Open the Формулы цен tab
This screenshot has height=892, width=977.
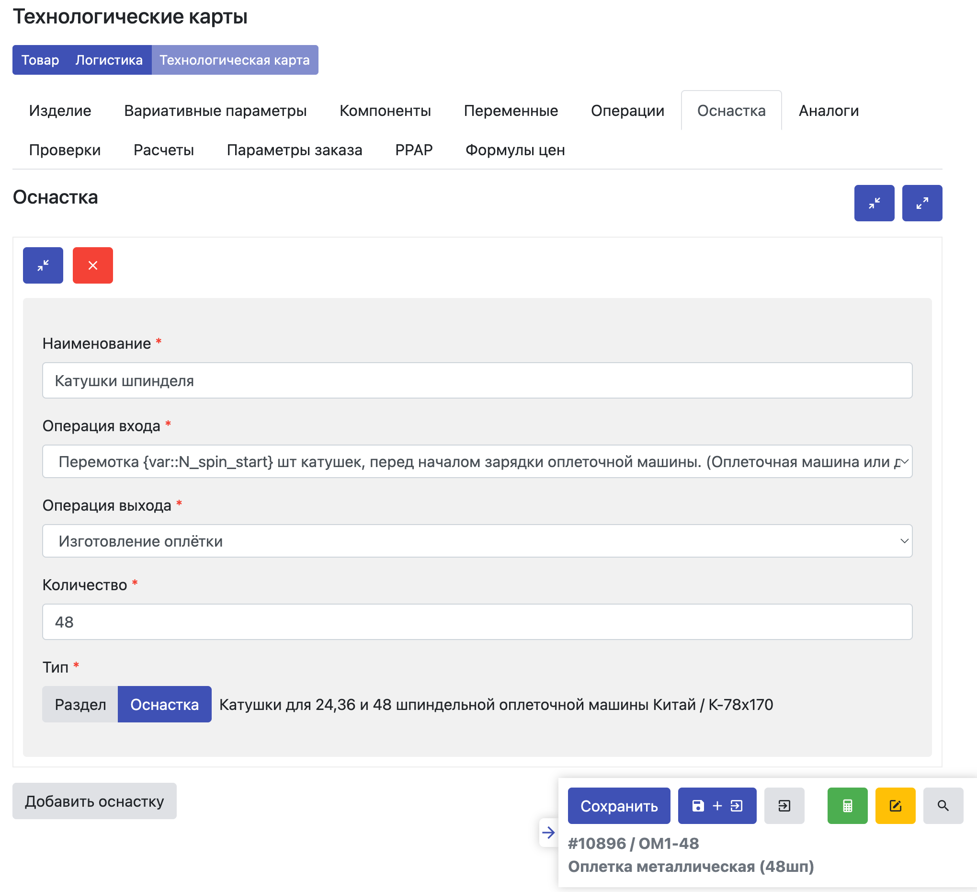pos(515,150)
